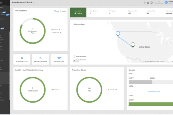Viewport: 173px width, 115px height.
Task: Click info icon beside Pure Protect //DRaaS title
Action: coord(34,2)
